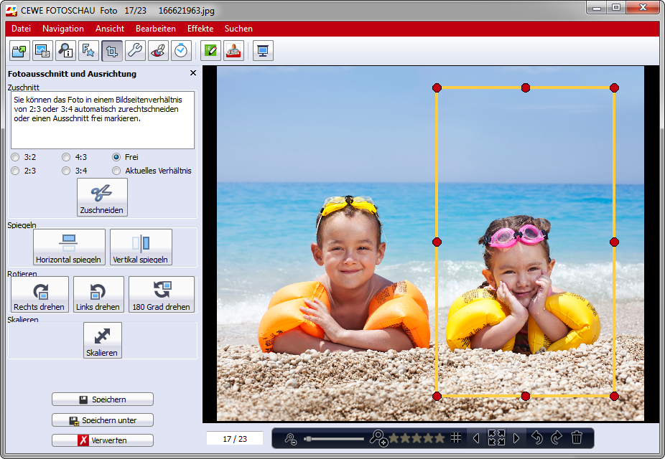The height and width of the screenshot is (459, 665).
Task: Open the Datei menu
Action: pos(21,29)
